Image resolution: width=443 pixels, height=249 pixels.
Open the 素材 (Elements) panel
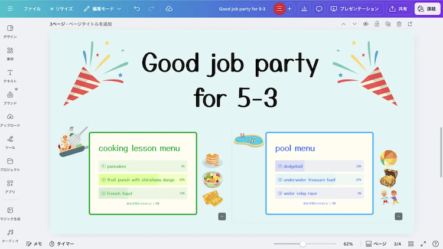click(x=10, y=54)
